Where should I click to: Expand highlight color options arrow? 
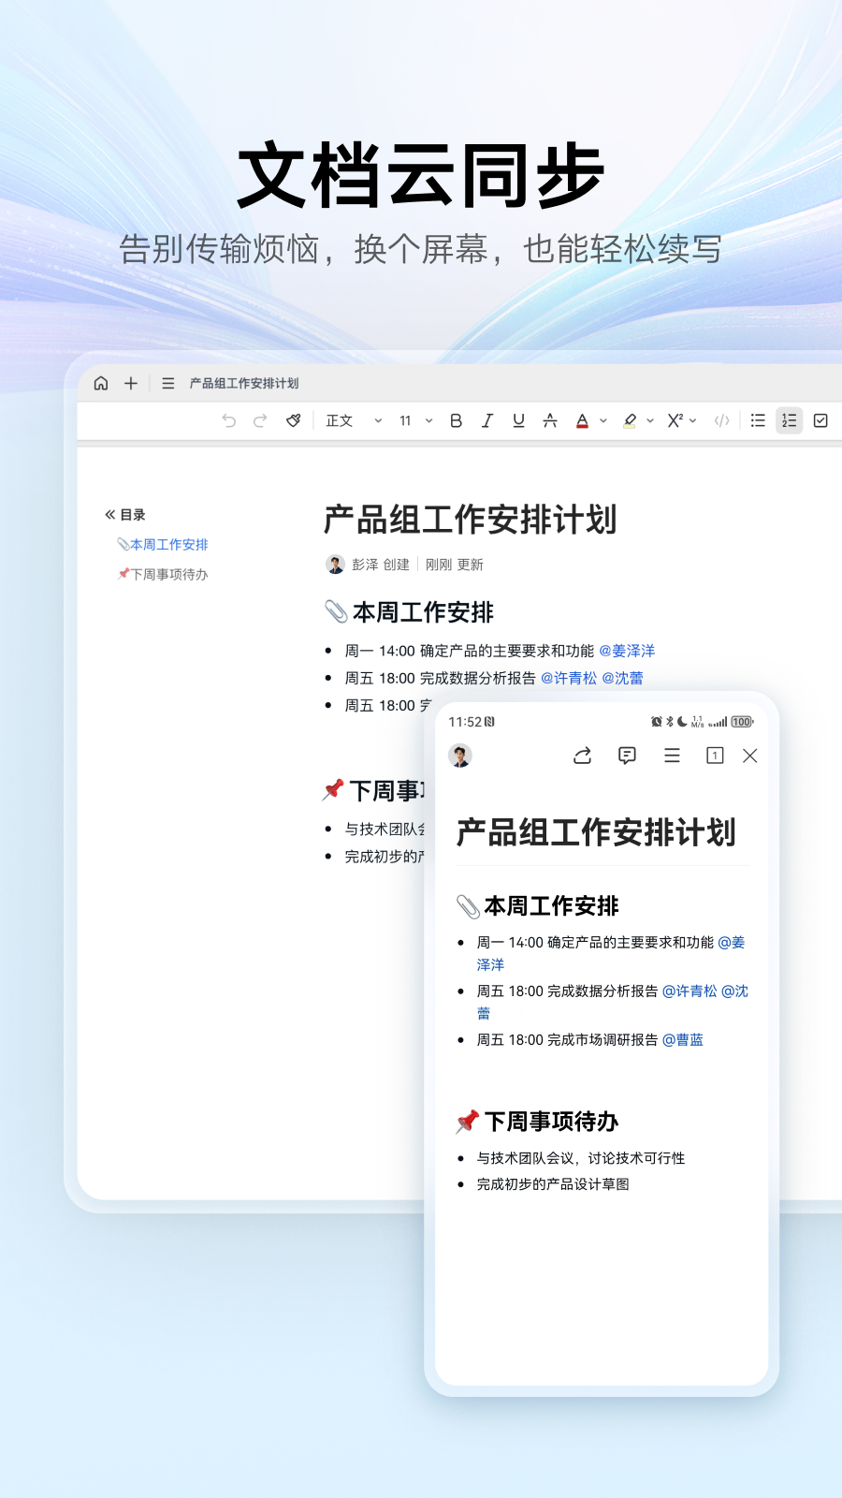(650, 421)
